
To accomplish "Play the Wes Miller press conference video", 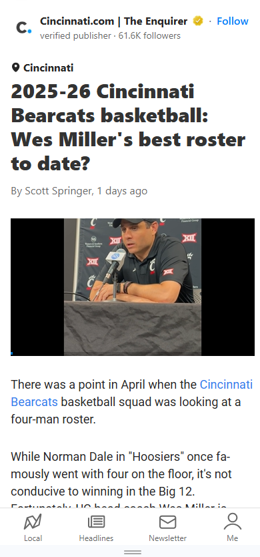I will click(133, 287).
